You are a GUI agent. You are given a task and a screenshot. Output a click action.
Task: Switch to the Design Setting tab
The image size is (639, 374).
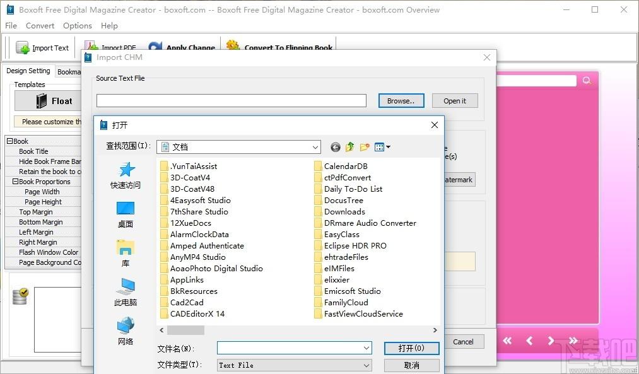[x=28, y=71]
